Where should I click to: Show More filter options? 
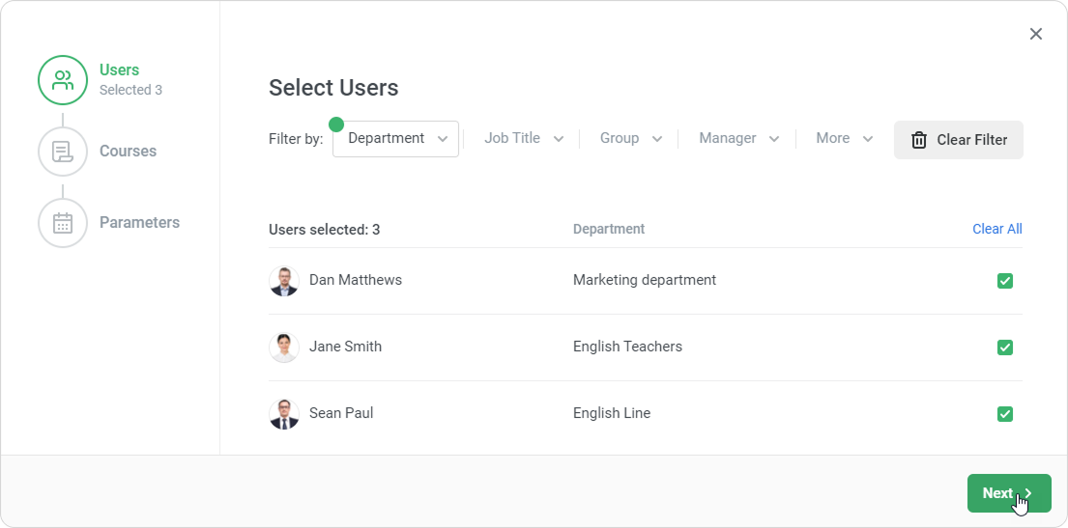tap(844, 139)
